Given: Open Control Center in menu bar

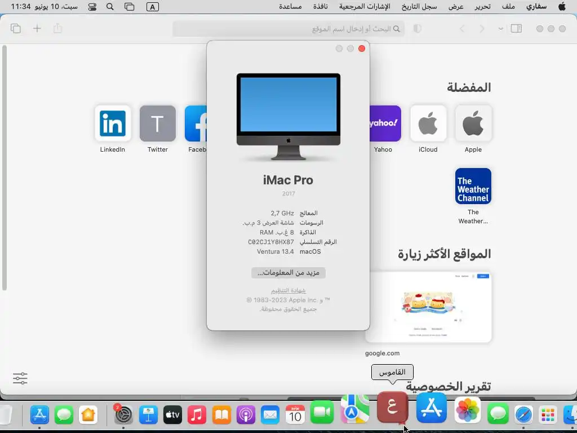Looking at the screenshot, I should pyautogui.click(x=92, y=7).
